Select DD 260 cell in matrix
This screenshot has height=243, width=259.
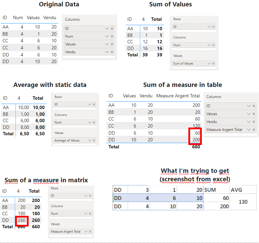(x=22, y=220)
